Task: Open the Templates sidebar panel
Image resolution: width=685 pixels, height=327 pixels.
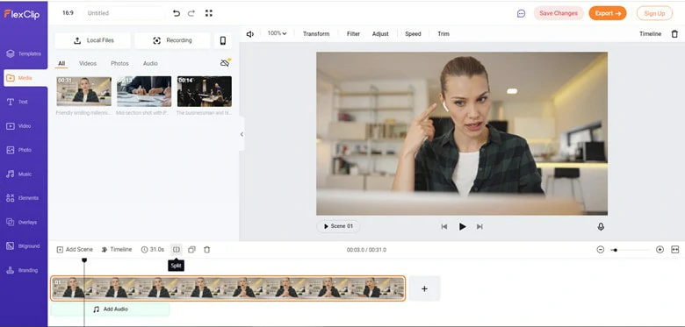Action: (24, 53)
